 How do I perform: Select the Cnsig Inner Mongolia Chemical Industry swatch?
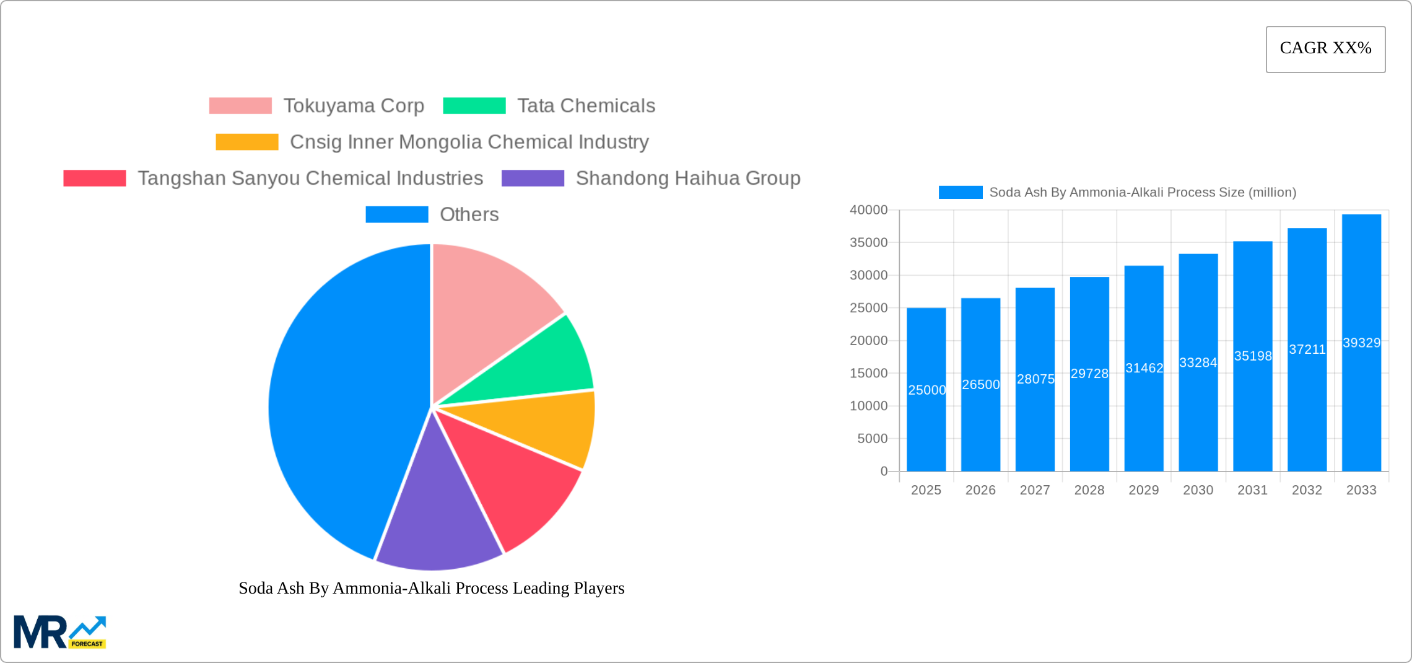246,142
